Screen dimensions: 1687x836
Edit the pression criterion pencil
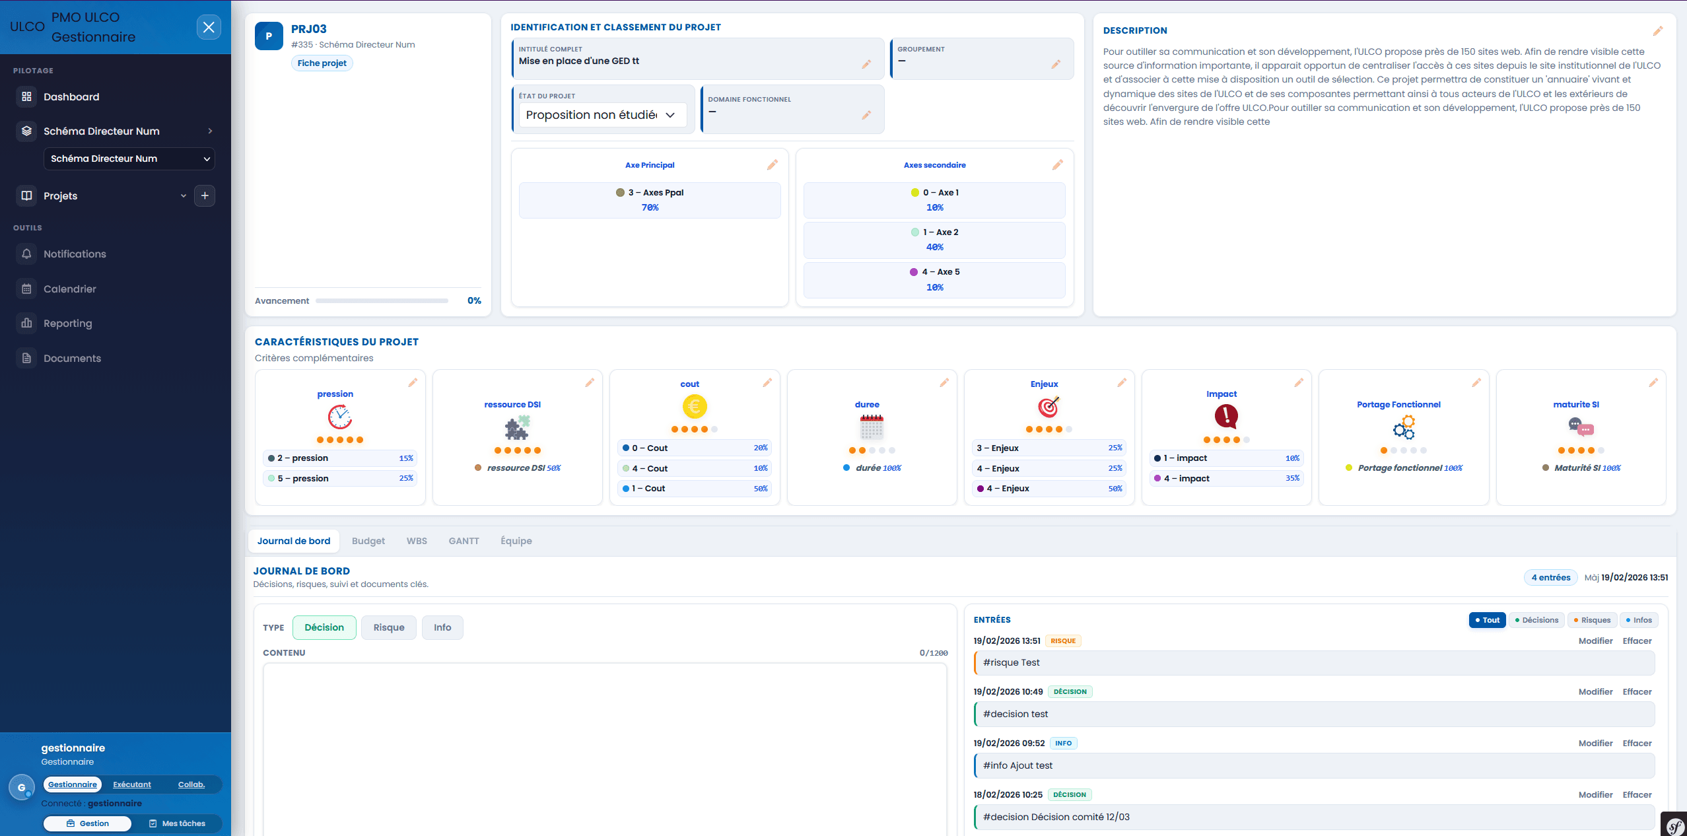tap(413, 383)
